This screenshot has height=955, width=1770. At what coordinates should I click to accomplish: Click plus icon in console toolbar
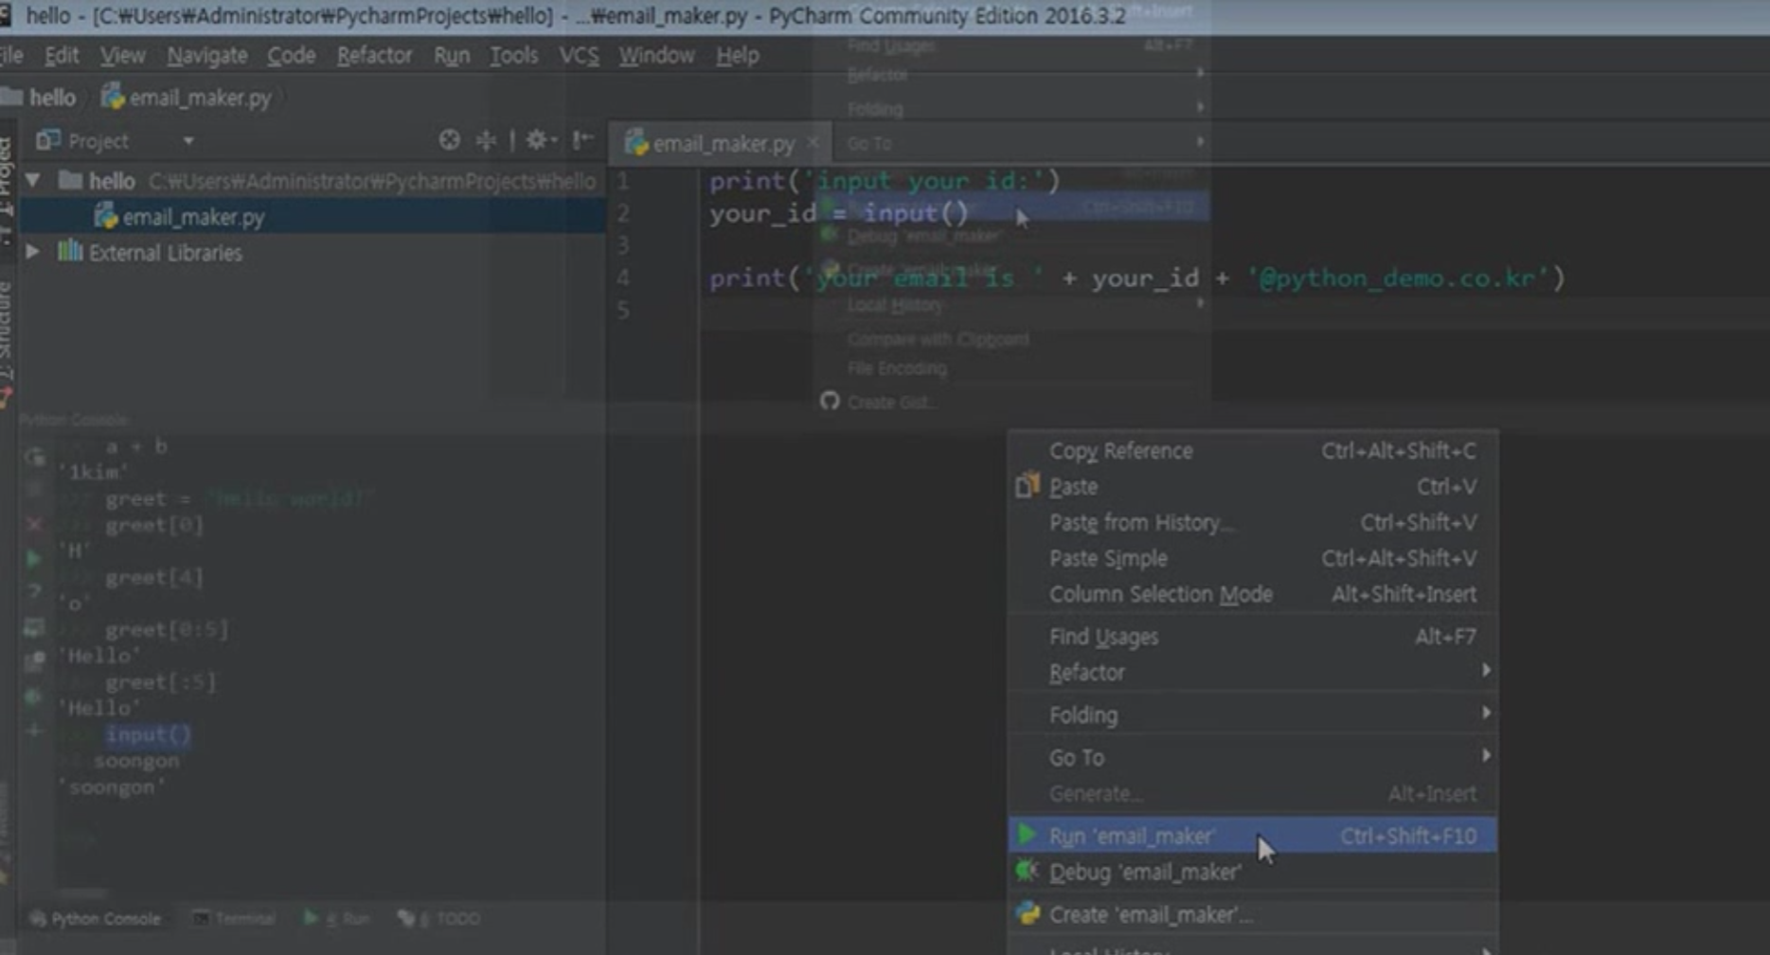tap(34, 730)
